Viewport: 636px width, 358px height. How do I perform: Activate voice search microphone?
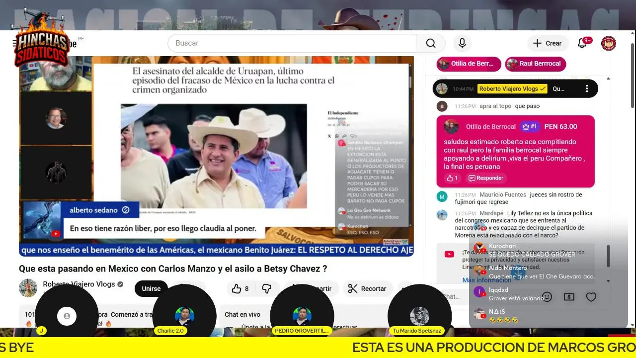[462, 43]
